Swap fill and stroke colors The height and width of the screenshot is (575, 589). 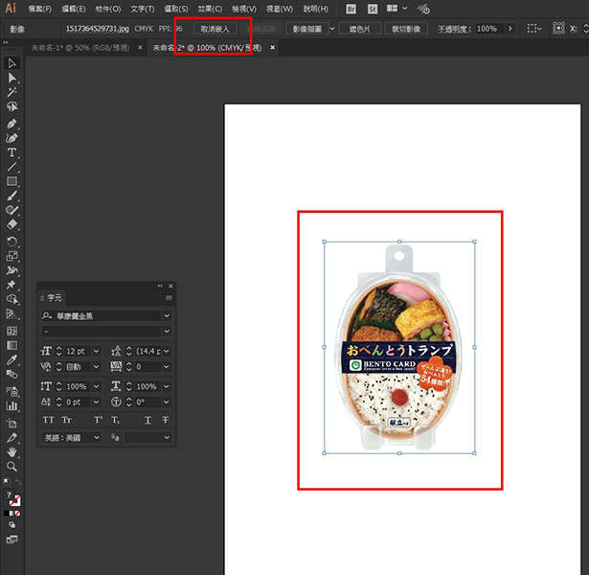tap(19, 482)
